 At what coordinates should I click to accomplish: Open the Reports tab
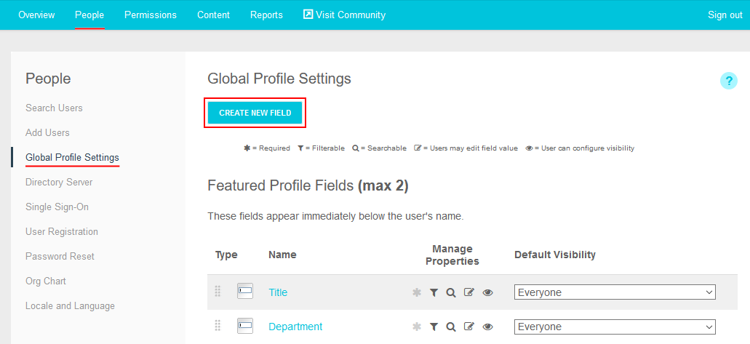pyautogui.click(x=266, y=15)
